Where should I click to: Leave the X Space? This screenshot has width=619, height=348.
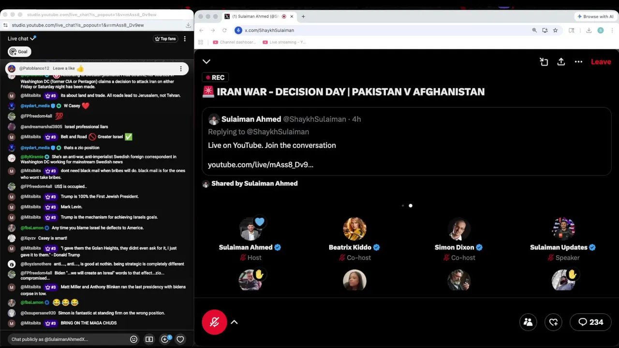[x=601, y=62]
